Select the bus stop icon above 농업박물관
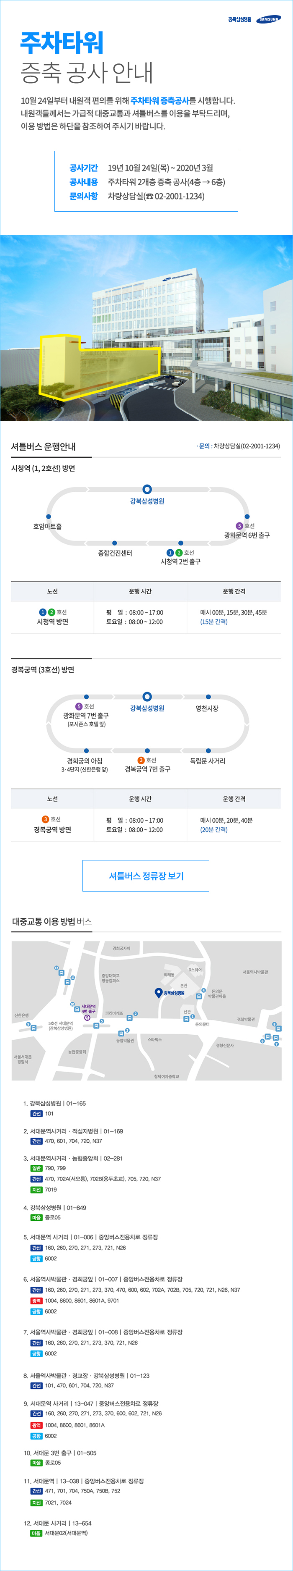 (x=121, y=1034)
